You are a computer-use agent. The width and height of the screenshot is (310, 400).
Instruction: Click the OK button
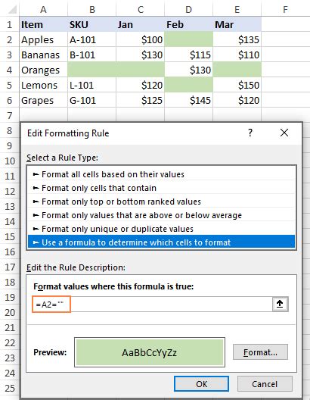201,383
